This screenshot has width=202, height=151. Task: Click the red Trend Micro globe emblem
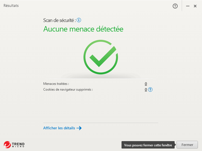point(7,145)
